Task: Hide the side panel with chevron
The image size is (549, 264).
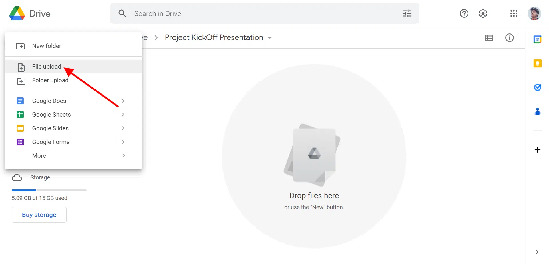Action: [537, 252]
